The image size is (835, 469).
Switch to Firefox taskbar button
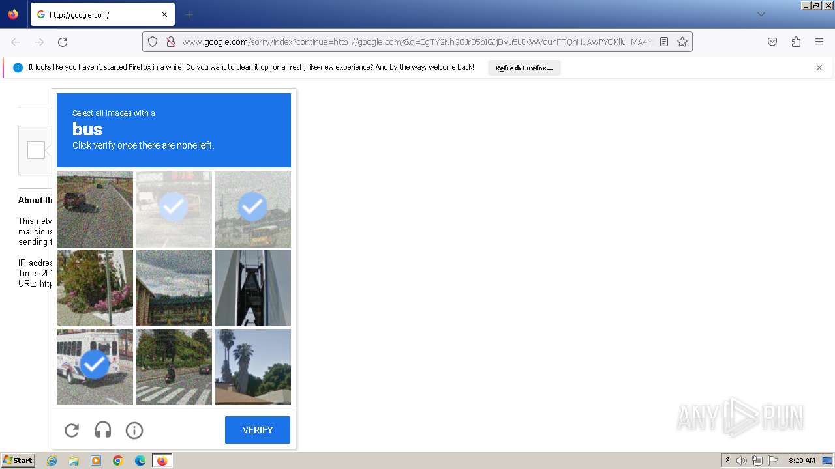click(162, 461)
